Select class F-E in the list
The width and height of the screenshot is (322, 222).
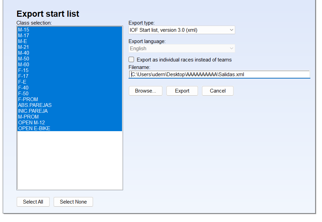coord(70,82)
